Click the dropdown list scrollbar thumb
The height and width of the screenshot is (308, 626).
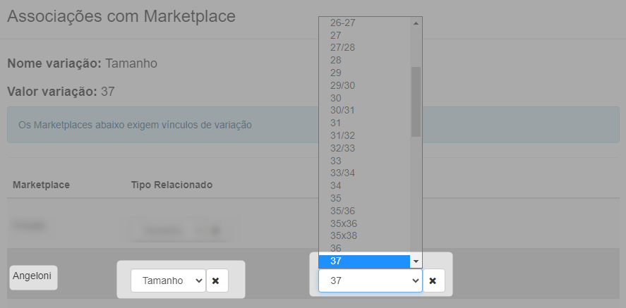(416, 101)
